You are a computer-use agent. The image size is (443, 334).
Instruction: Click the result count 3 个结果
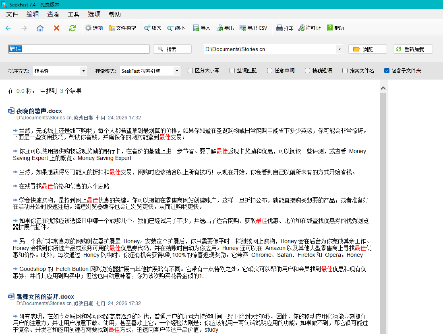[70, 91]
